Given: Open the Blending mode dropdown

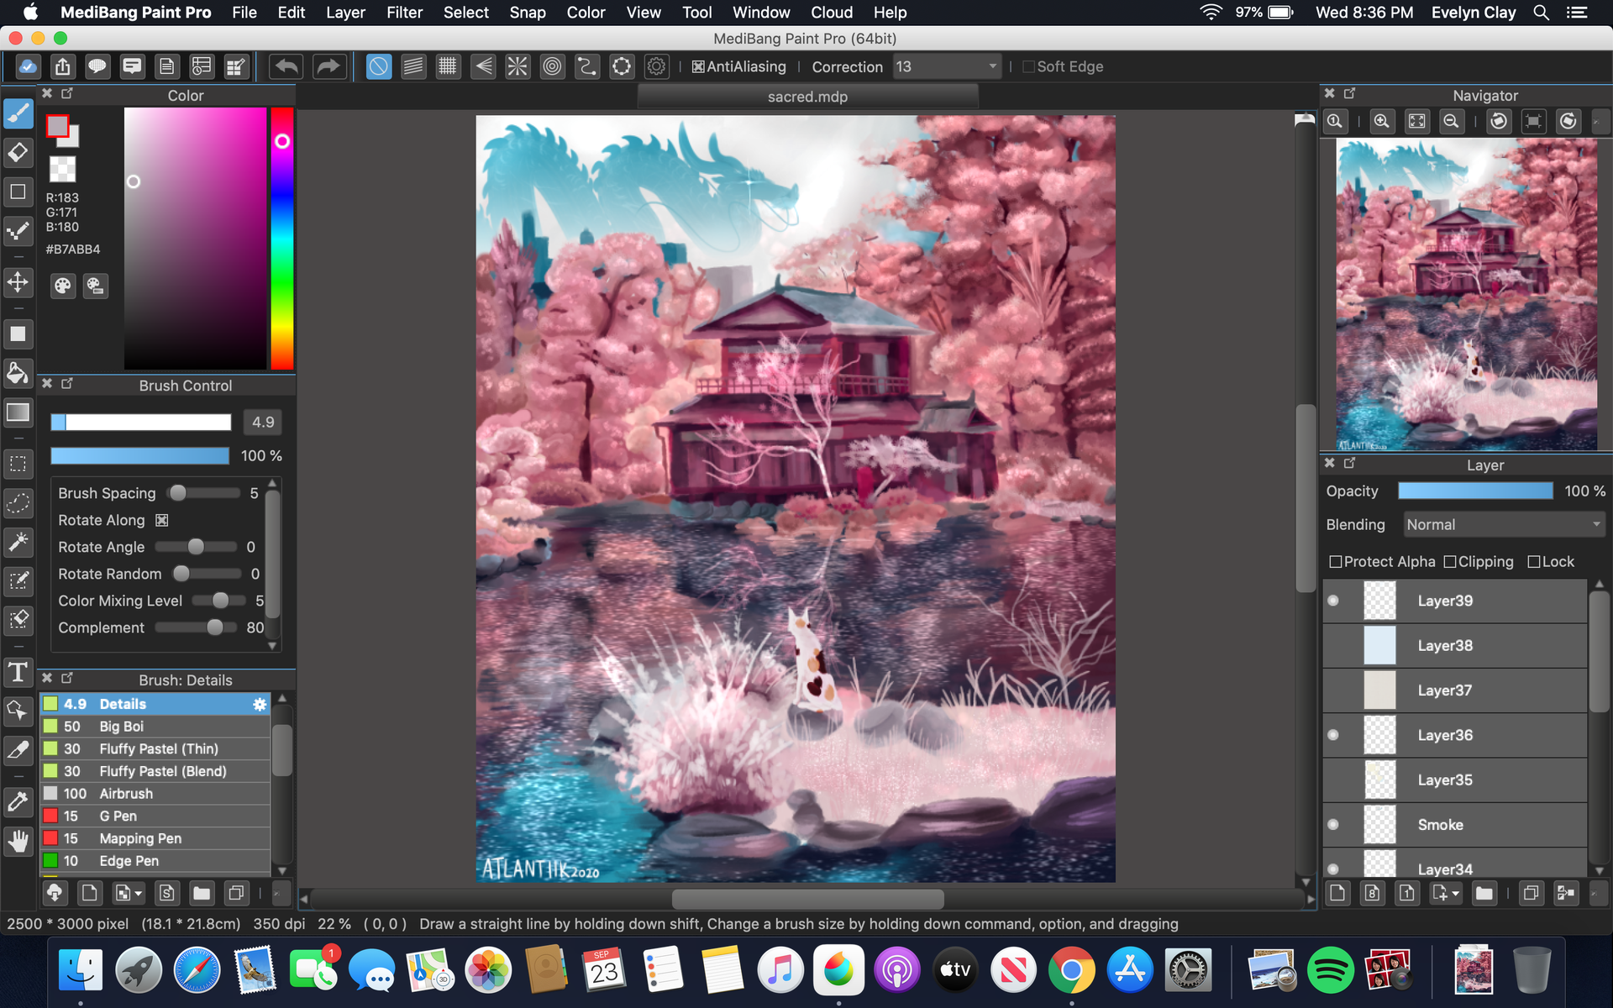Looking at the screenshot, I should pyautogui.click(x=1504, y=524).
